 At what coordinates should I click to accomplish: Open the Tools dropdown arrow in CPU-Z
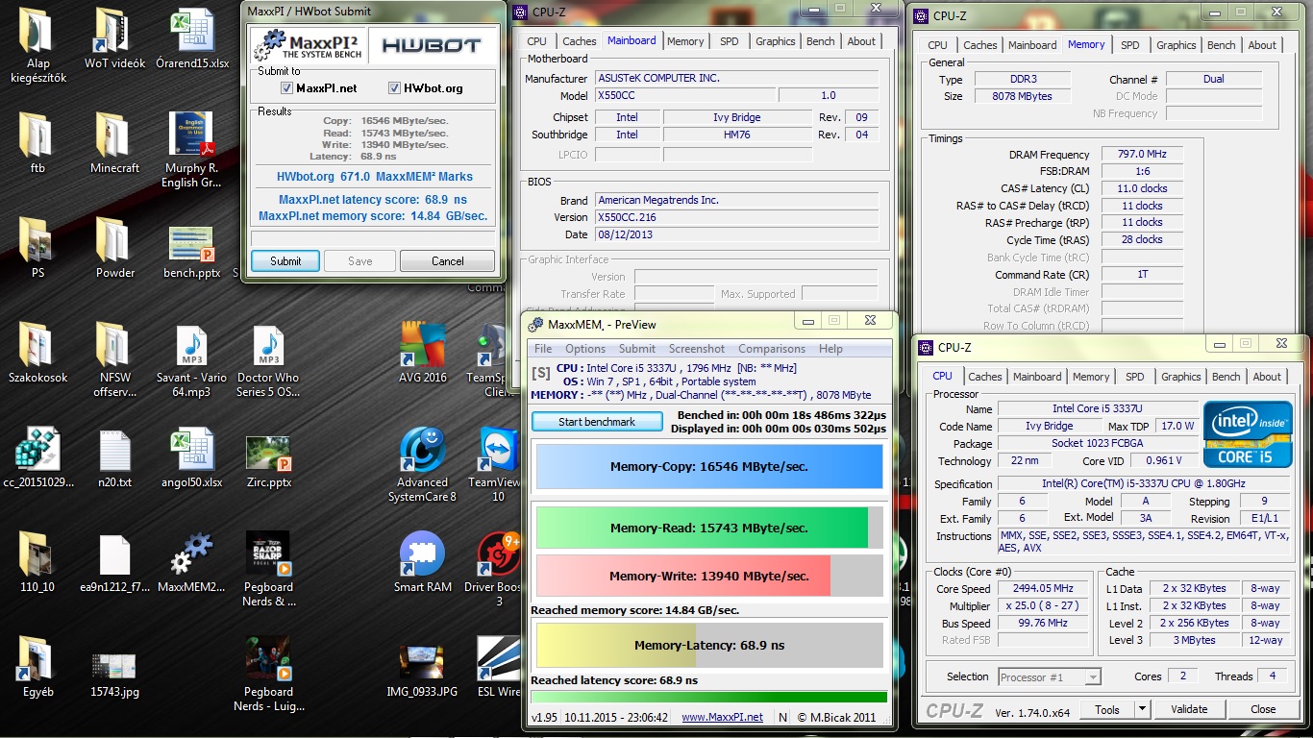pyautogui.click(x=1142, y=709)
